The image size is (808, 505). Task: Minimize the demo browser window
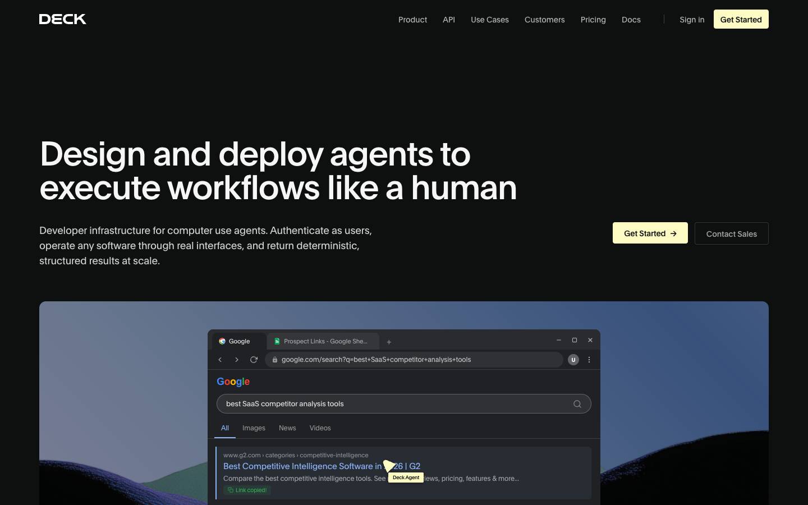pyautogui.click(x=559, y=340)
